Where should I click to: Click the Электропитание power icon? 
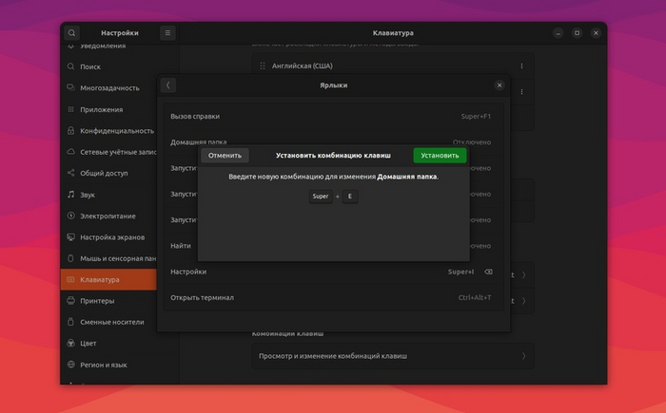pos(71,216)
